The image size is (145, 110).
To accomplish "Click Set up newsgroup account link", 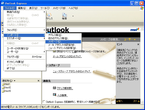I will pos(72,71).
